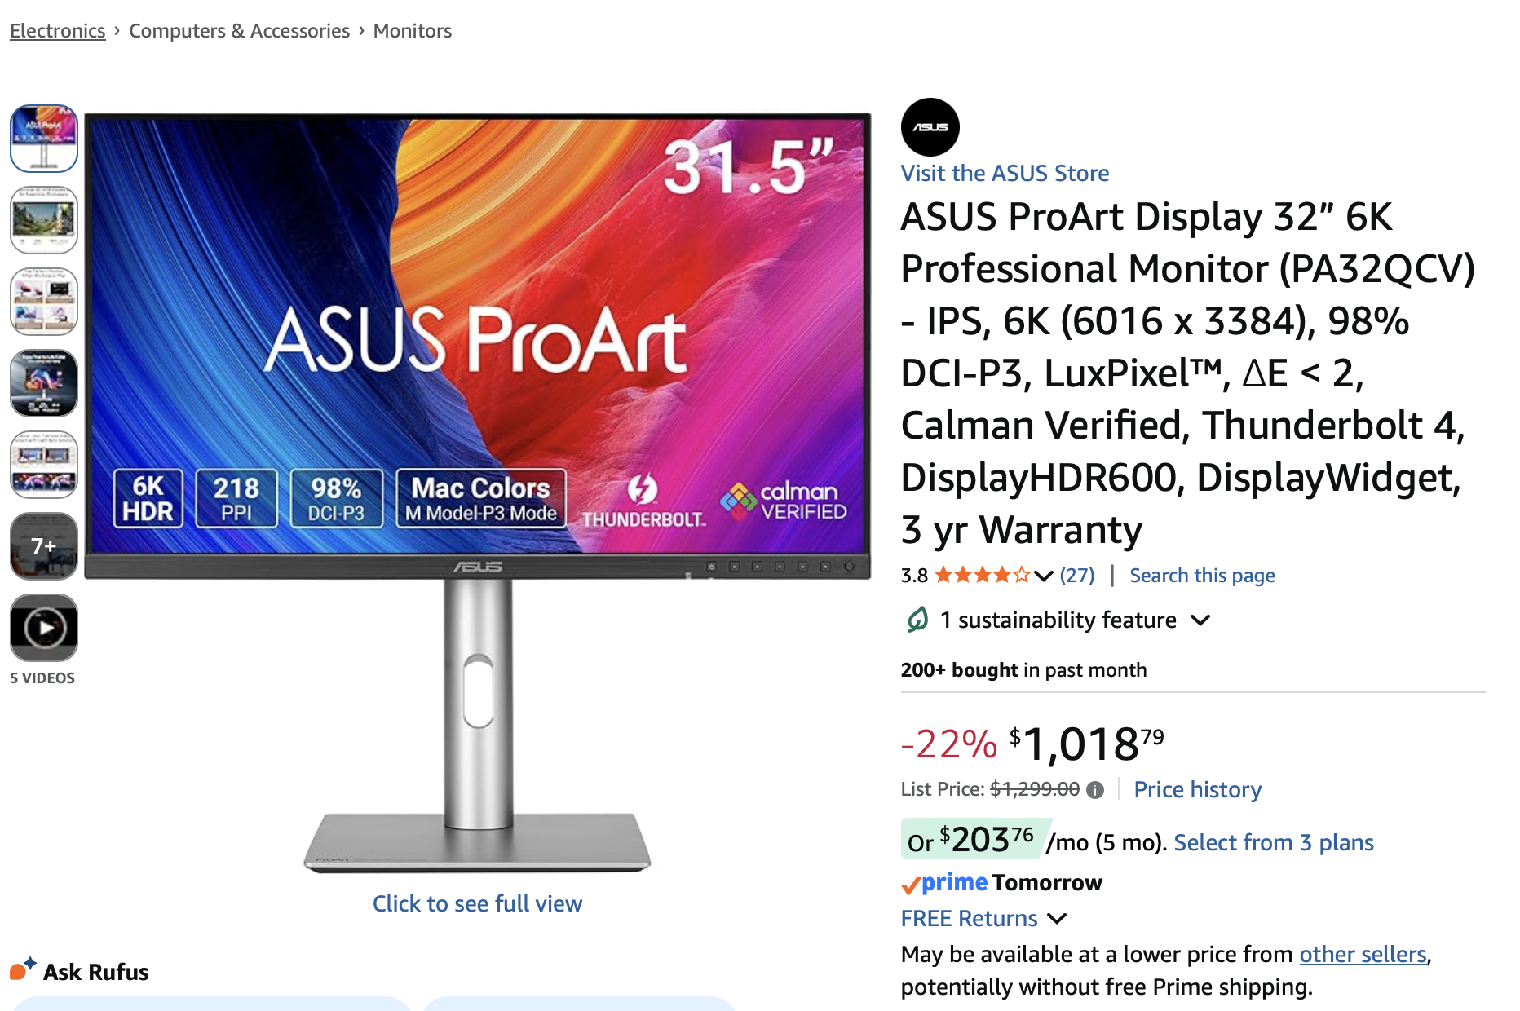Expand the FREE Returns dropdown
Viewport: 1520px width, 1011px height.
click(1057, 919)
